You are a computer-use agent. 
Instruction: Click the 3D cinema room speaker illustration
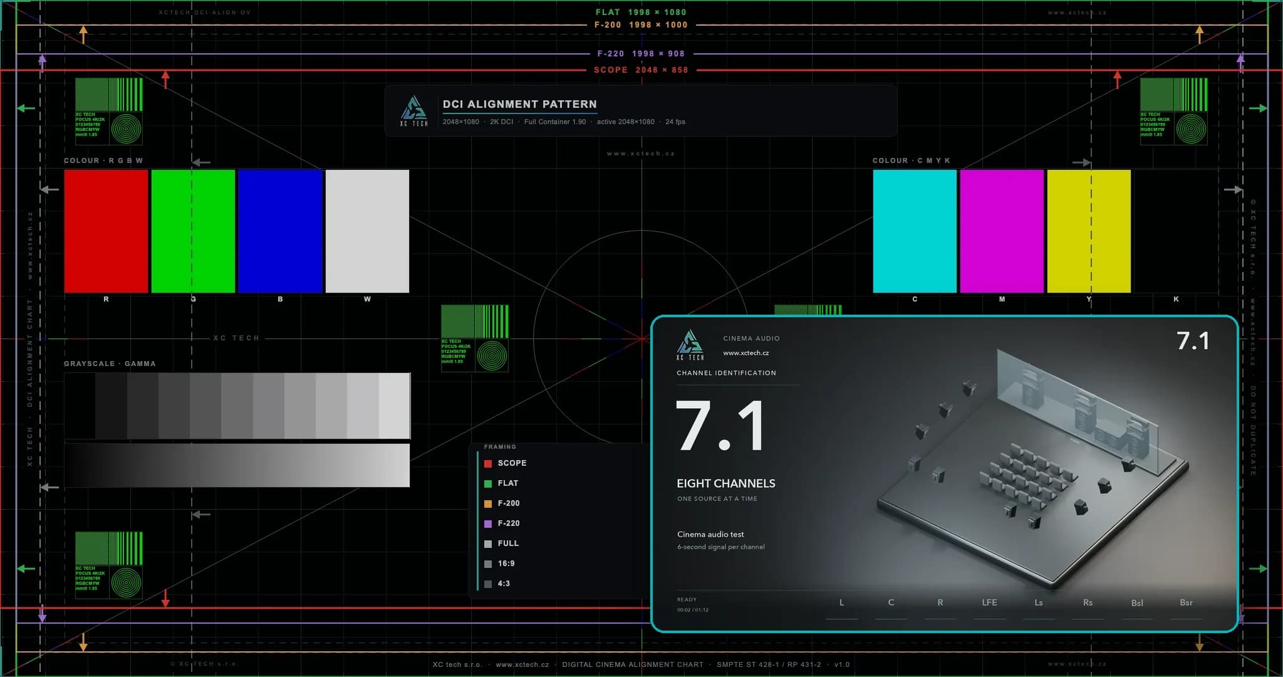pyautogui.click(x=1032, y=469)
